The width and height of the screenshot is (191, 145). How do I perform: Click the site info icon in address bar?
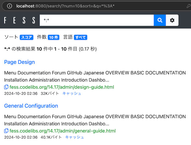9,6
